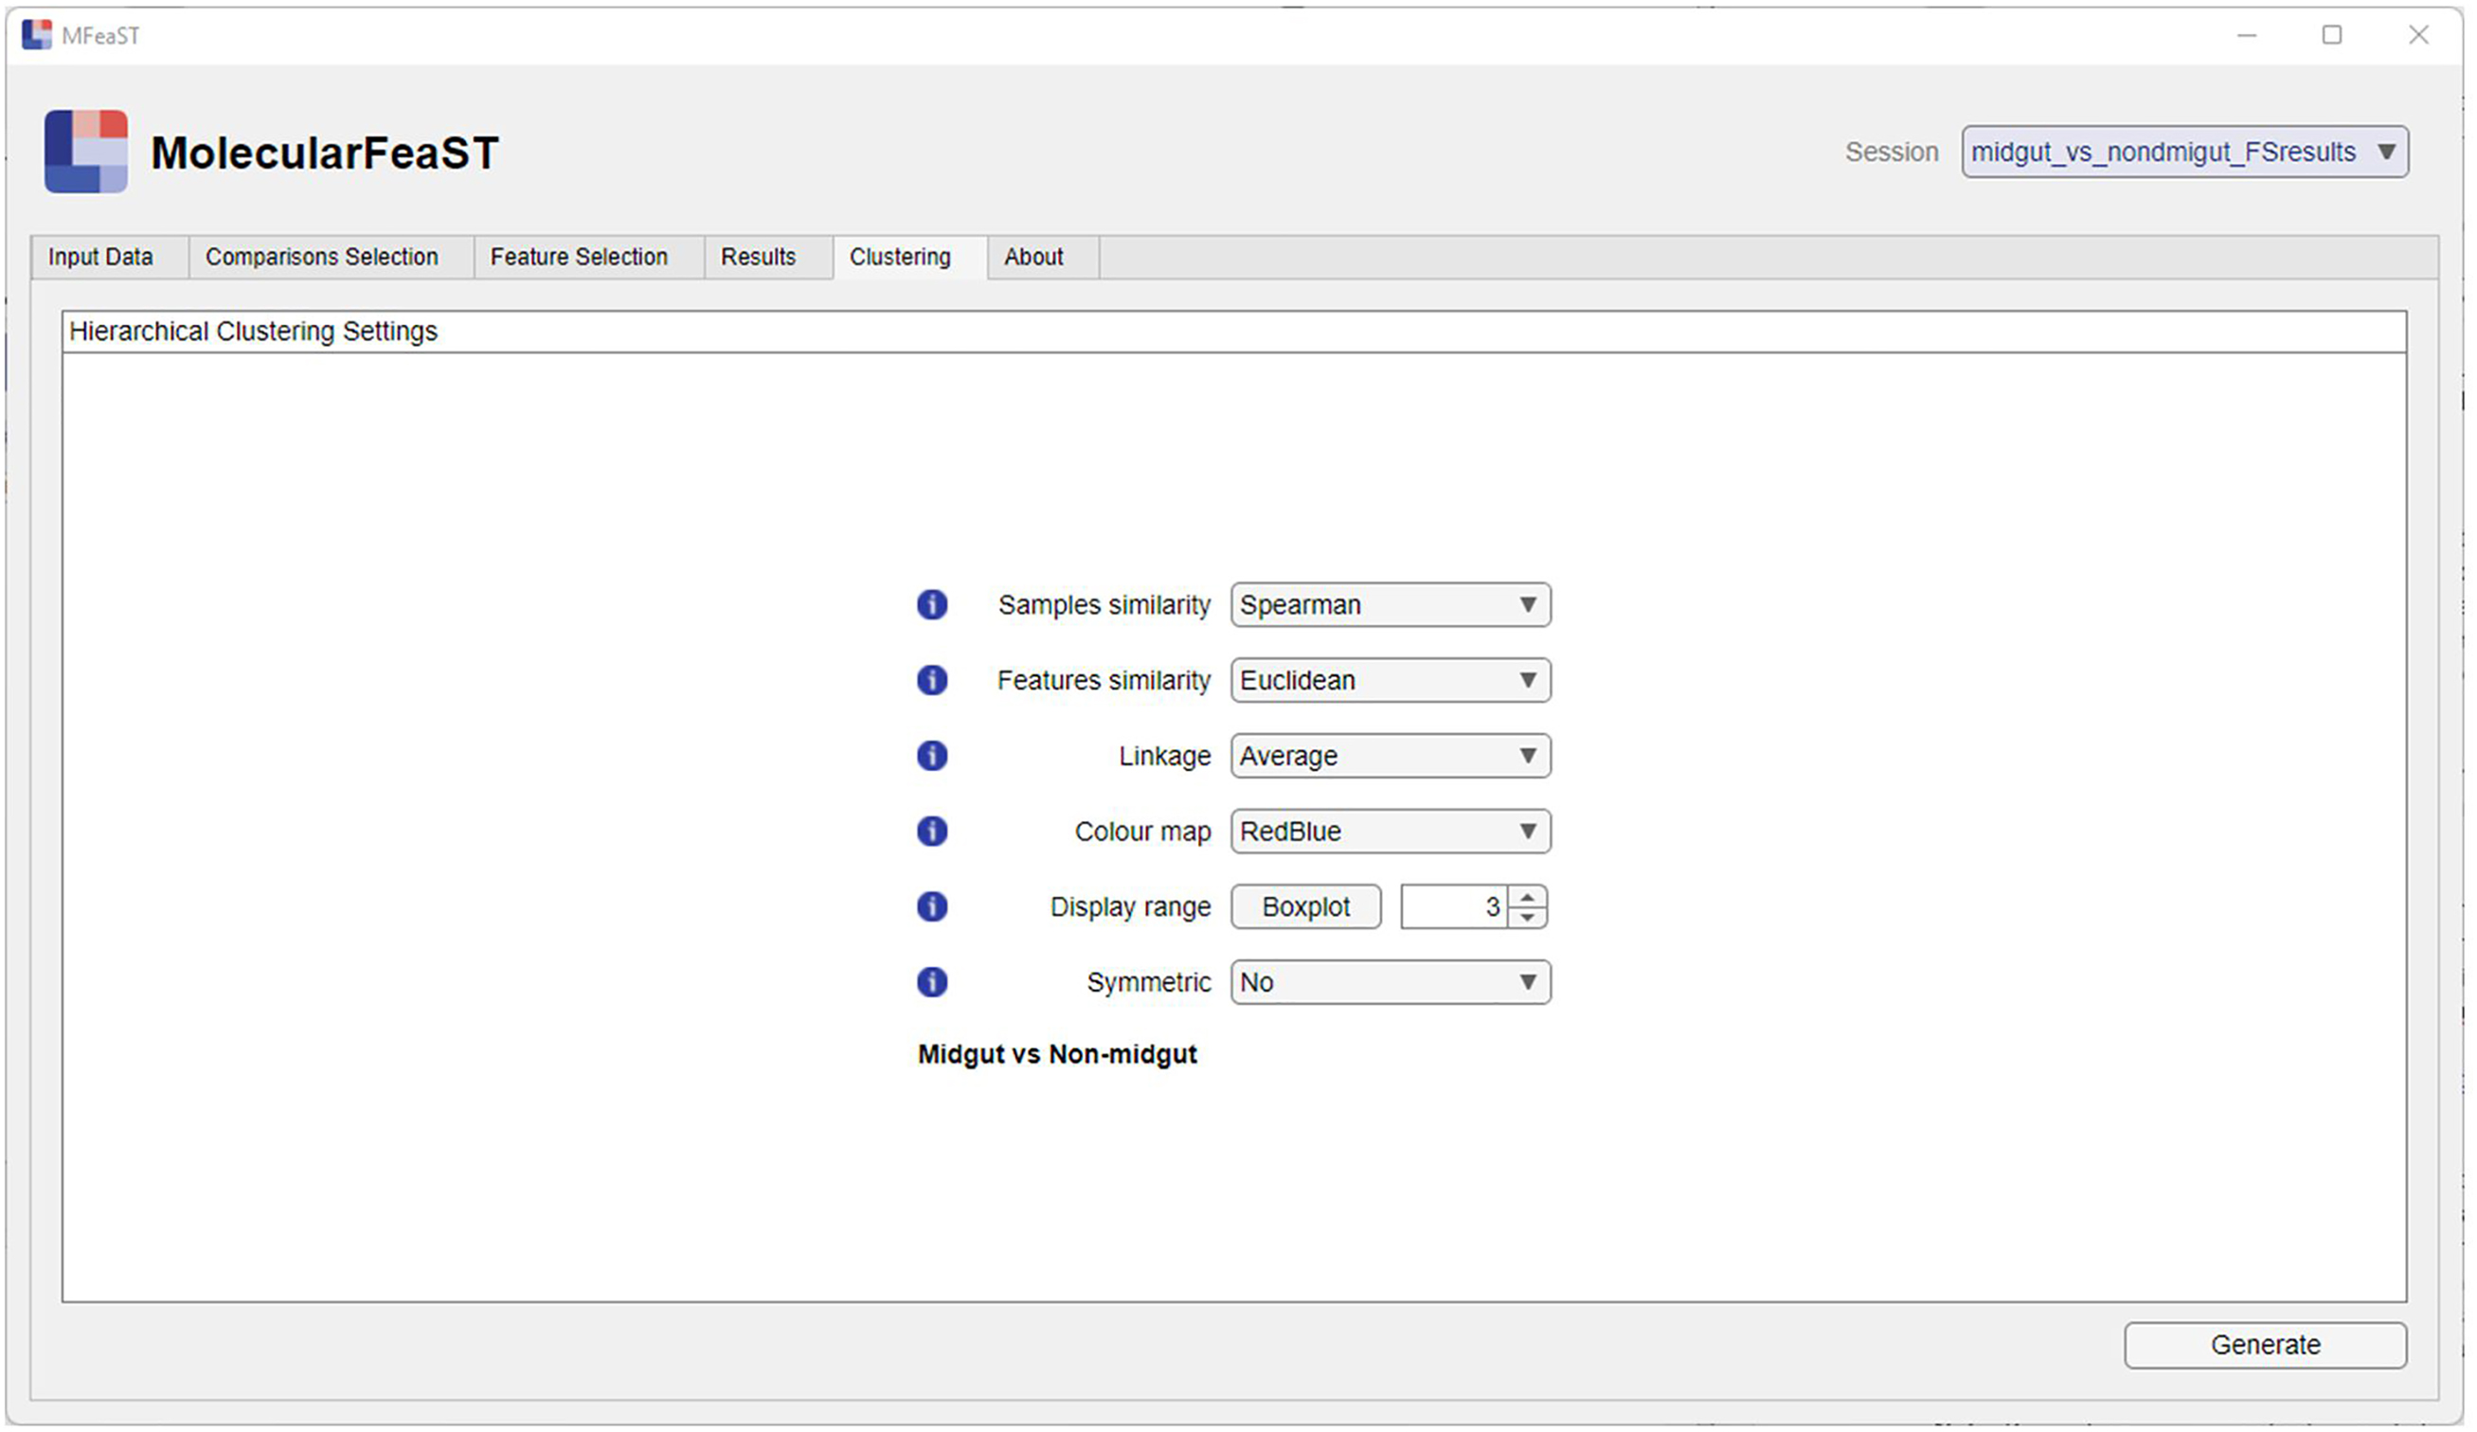This screenshot has width=2477, height=1432.
Task: Open the Samples similarity Spearman dropdown
Action: click(x=1390, y=604)
